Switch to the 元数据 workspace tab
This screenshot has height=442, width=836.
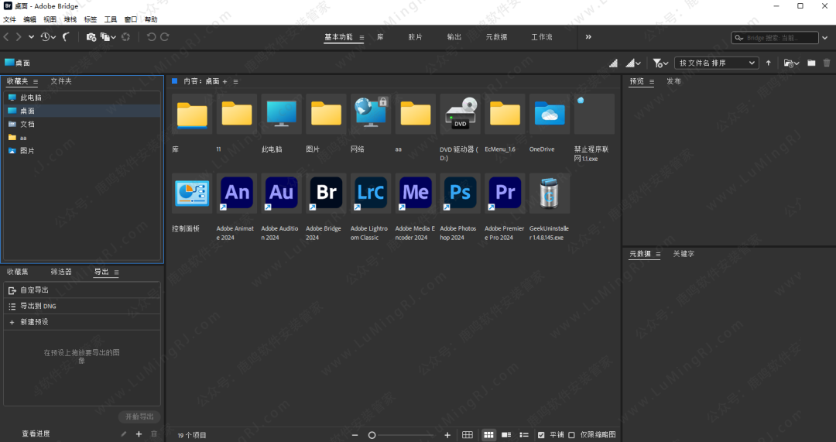[x=496, y=36]
